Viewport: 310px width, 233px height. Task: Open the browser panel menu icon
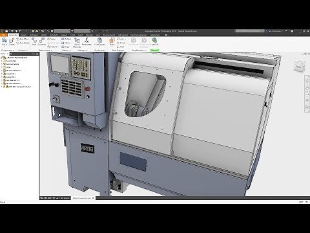pyautogui.click(x=37, y=54)
